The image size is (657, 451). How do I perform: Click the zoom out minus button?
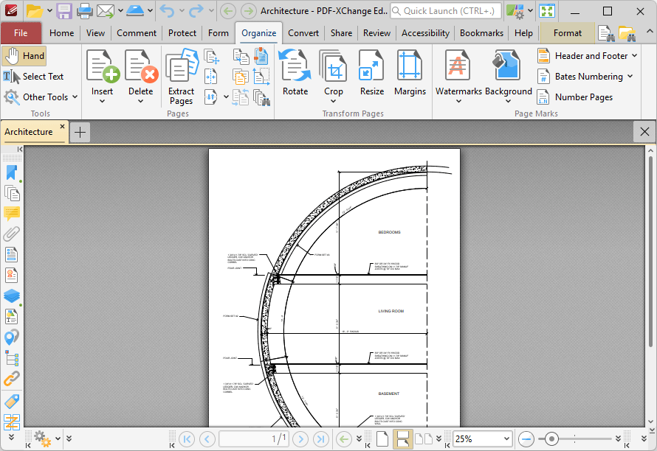point(526,439)
